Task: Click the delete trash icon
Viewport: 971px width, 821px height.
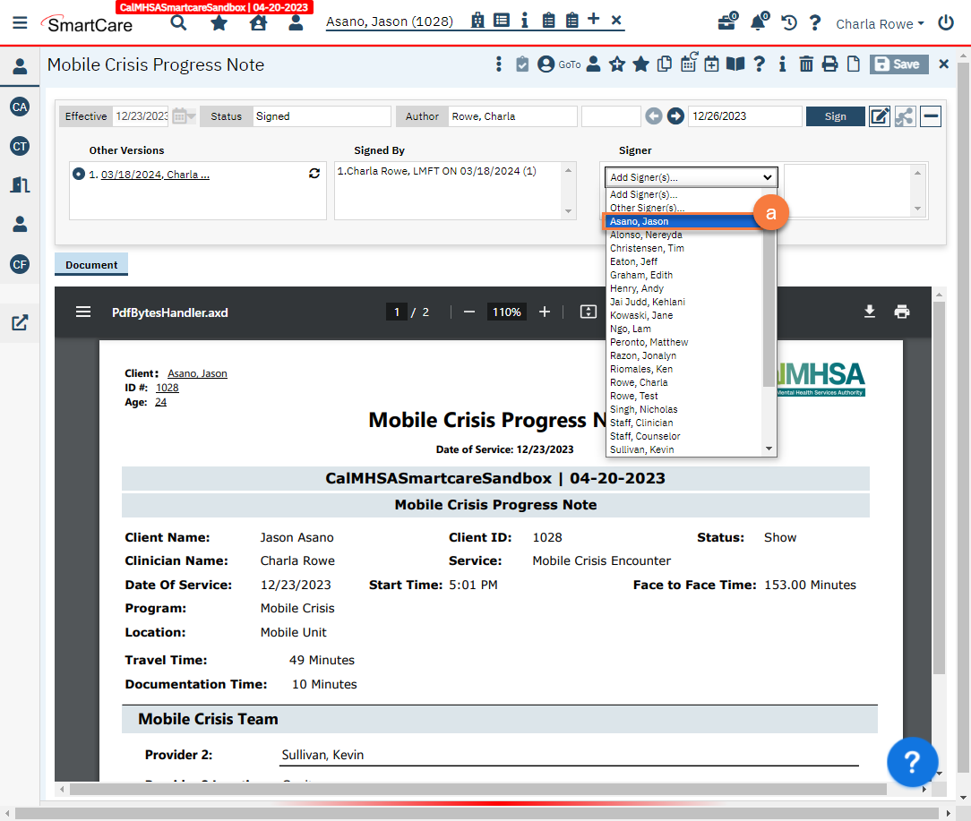Action: (x=806, y=64)
